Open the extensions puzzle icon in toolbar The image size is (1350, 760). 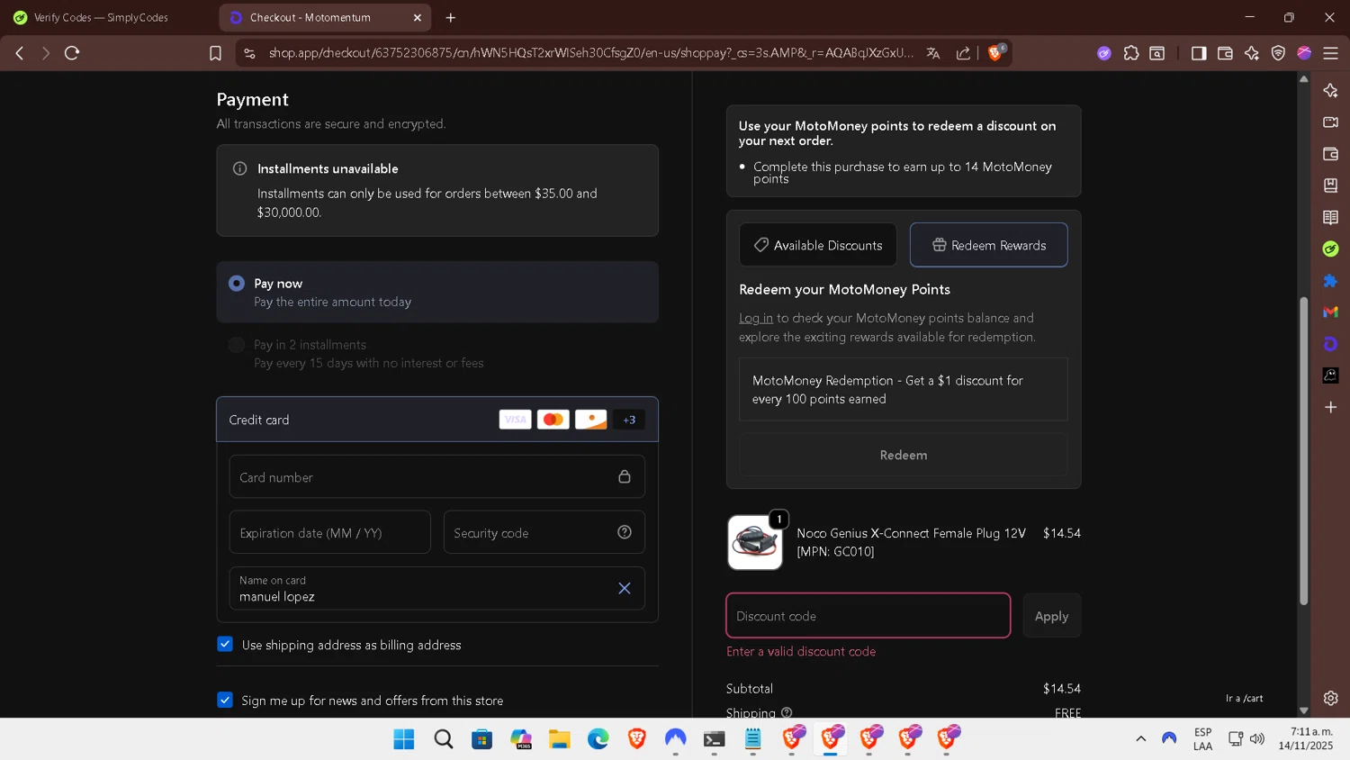tap(1131, 53)
